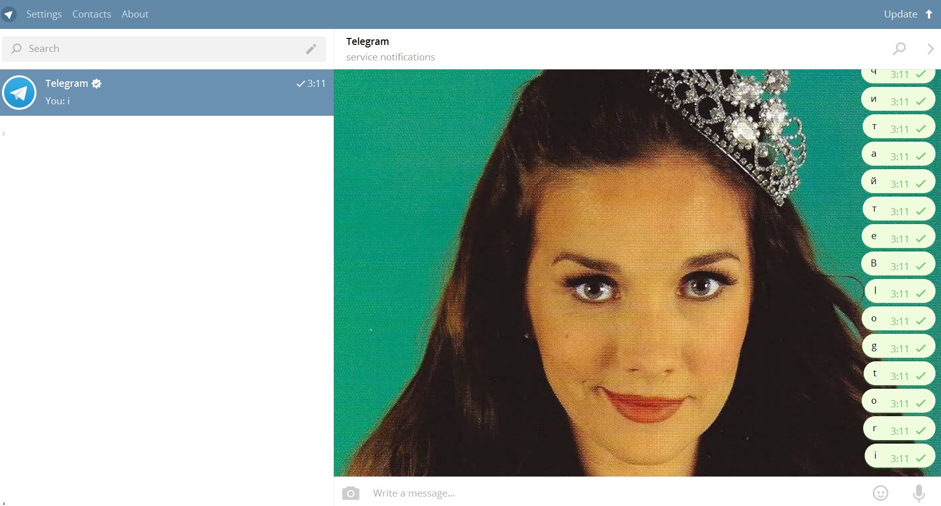Open the emoji smiley picker
The width and height of the screenshot is (941, 506).
click(881, 493)
